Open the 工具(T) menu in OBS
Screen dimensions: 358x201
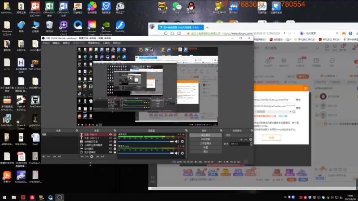pyautogui.click(x=106, y=43)
